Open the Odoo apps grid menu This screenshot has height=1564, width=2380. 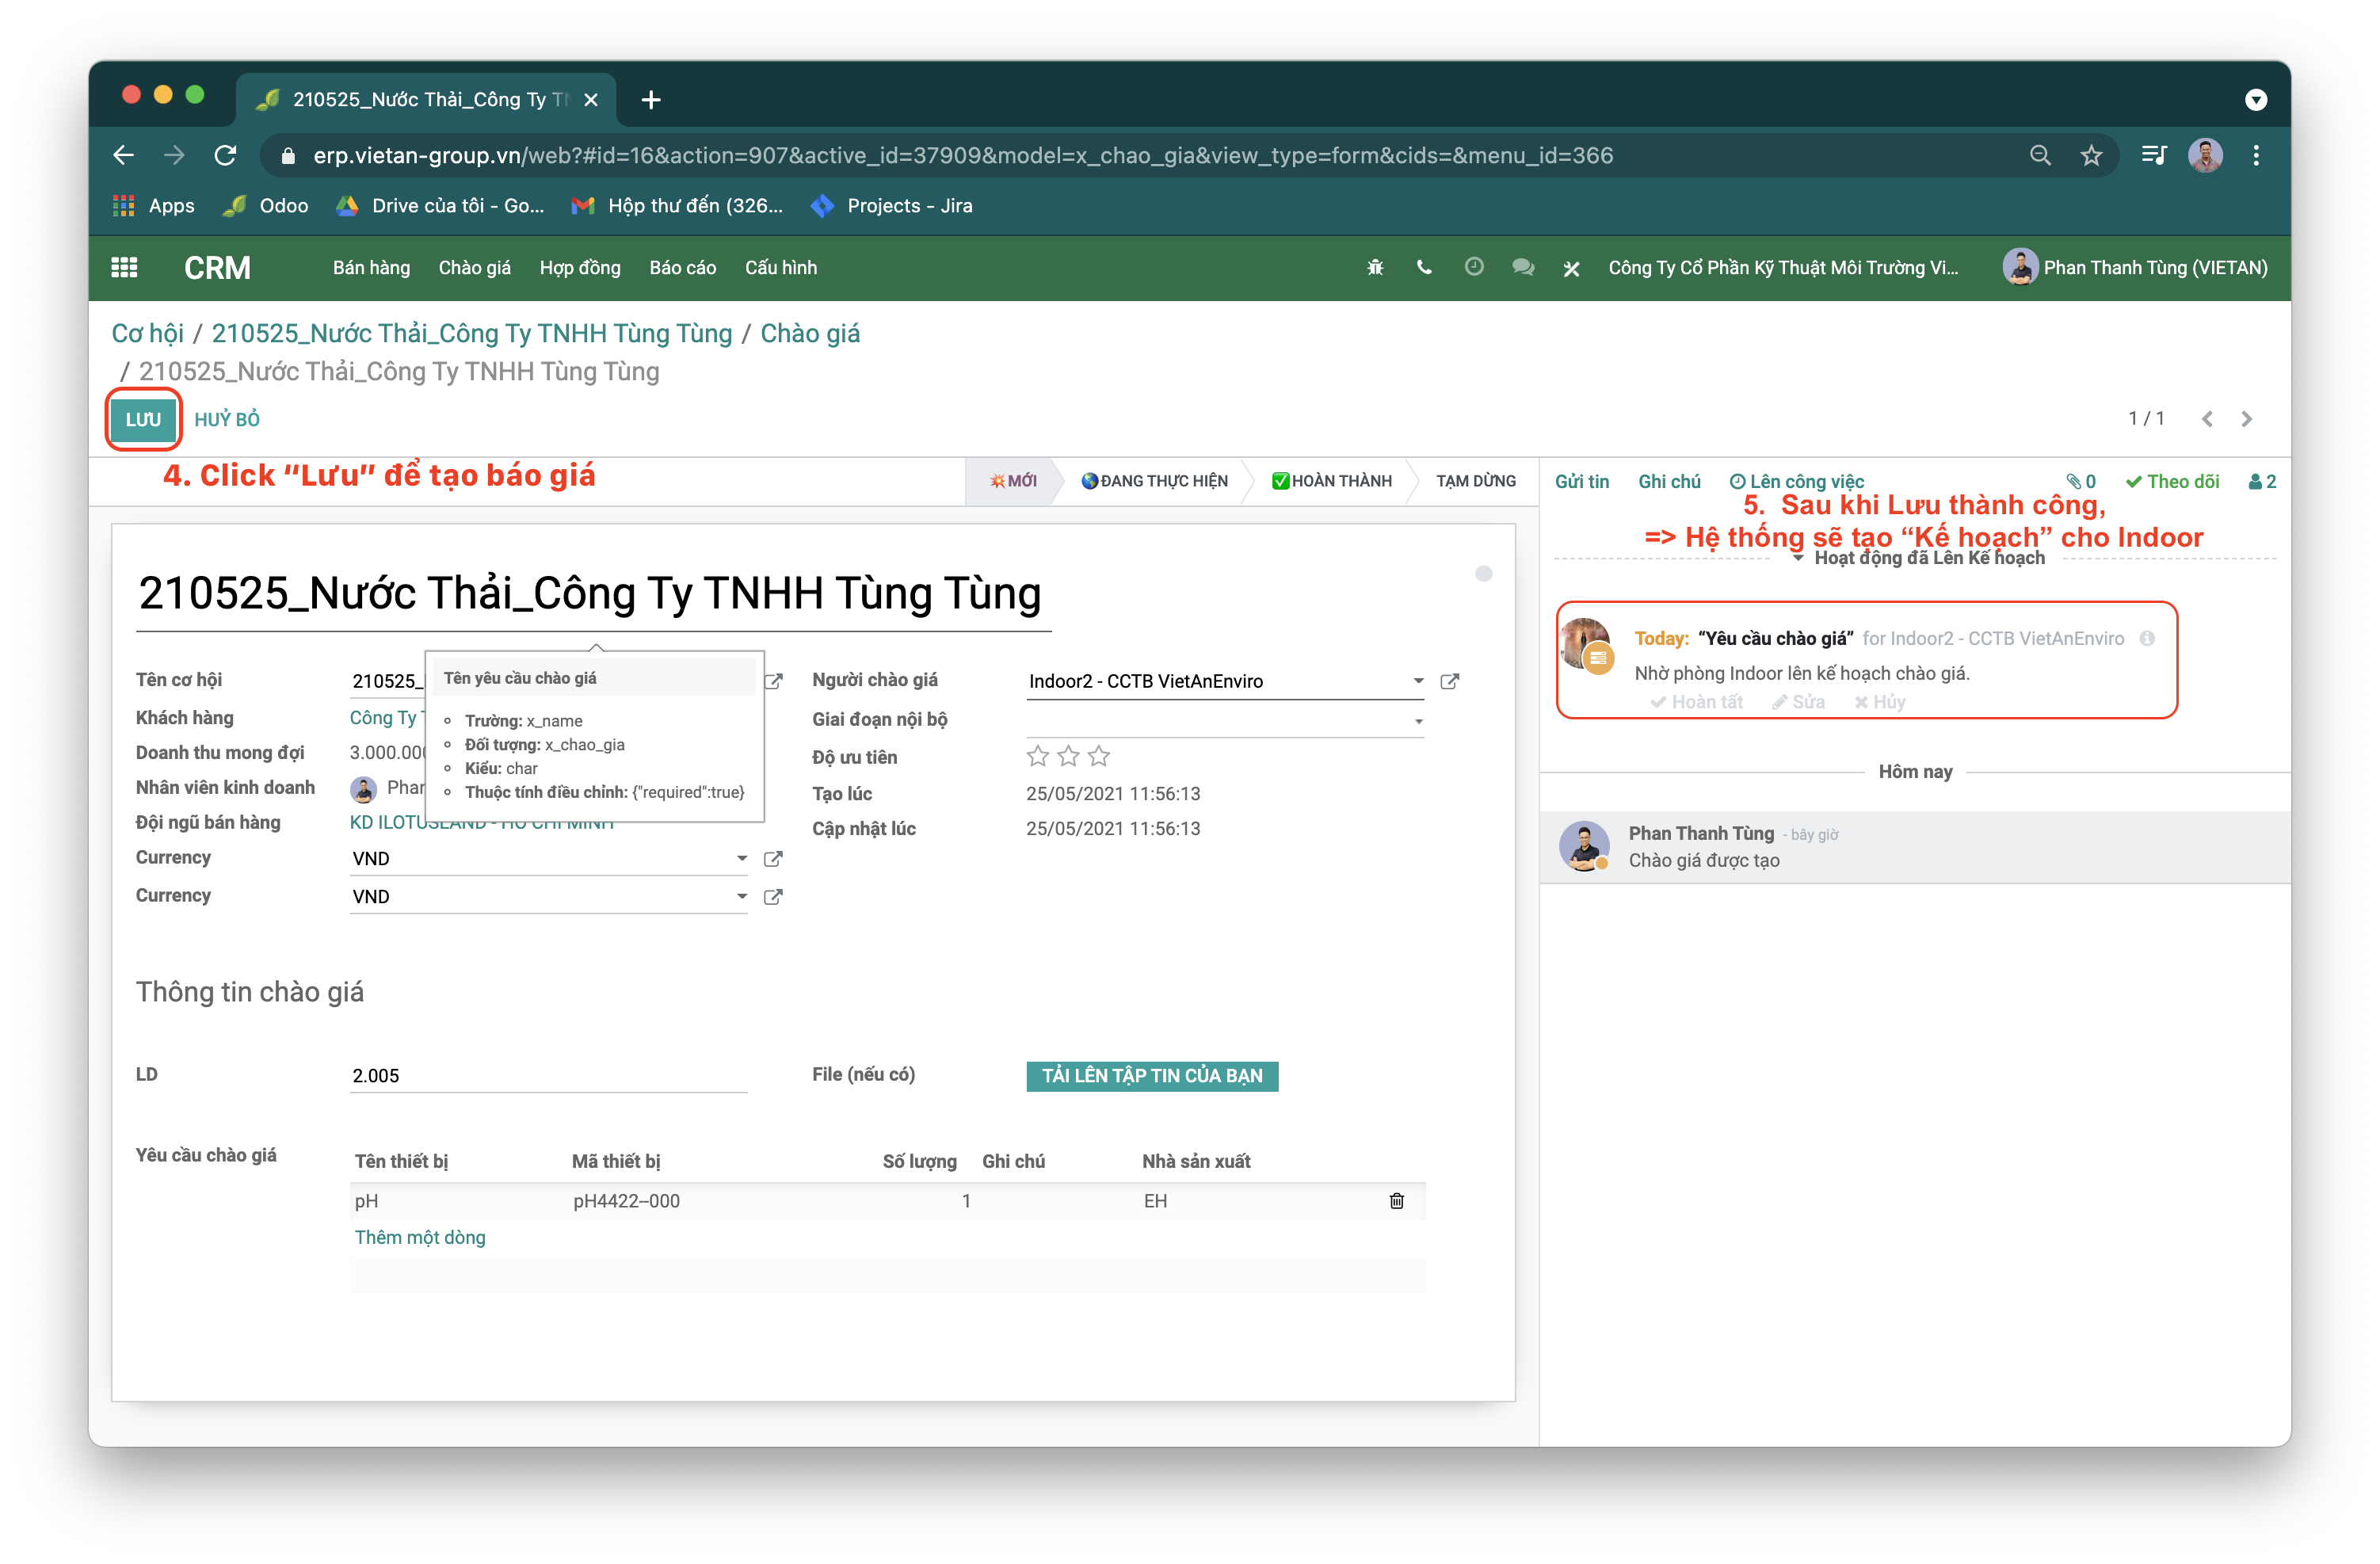point(124,267)
